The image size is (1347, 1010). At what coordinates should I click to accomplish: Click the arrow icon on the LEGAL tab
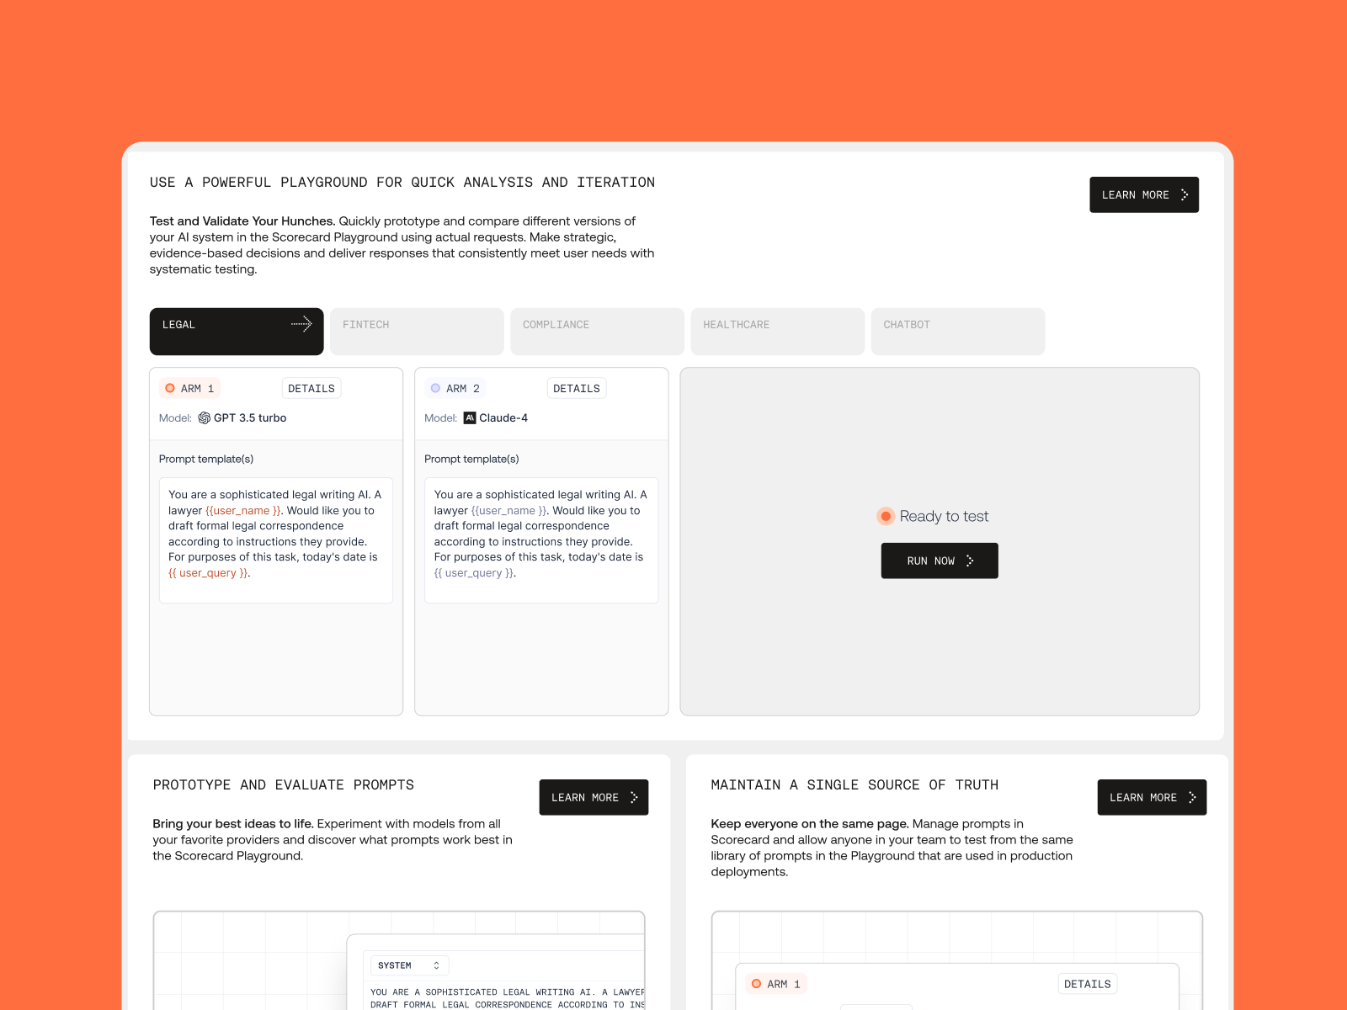coord(301,323)
